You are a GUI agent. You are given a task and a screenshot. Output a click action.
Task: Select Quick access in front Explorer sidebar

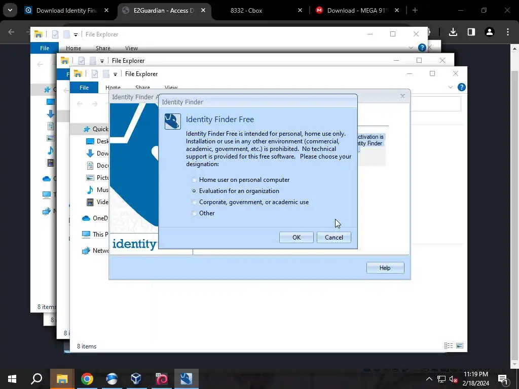96,129
